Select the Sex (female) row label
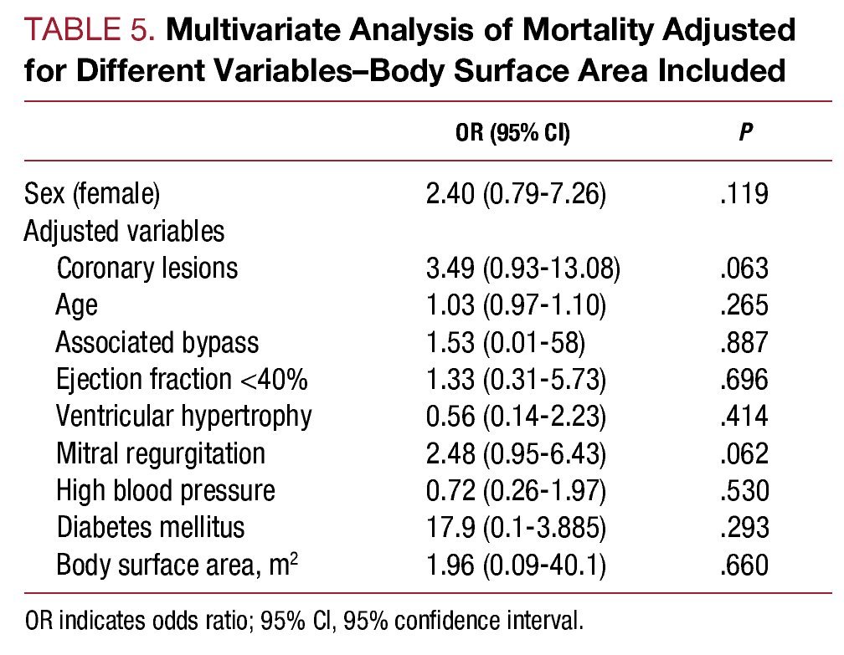Image resolution: width=844 pixels, height=655 pixels. coord(92,195)
